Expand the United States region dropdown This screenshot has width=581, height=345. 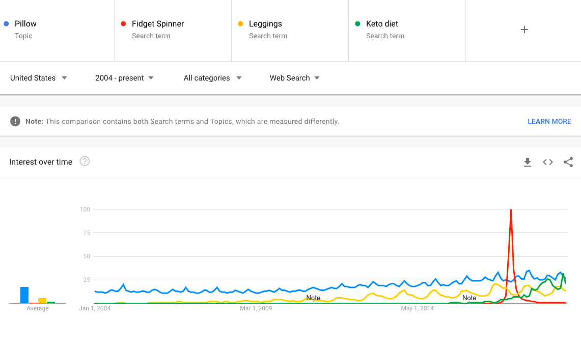(x=39, y=78)
